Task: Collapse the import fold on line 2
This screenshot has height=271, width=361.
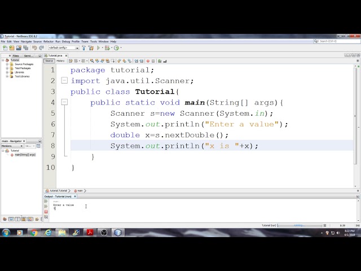Action: point(64,80)
